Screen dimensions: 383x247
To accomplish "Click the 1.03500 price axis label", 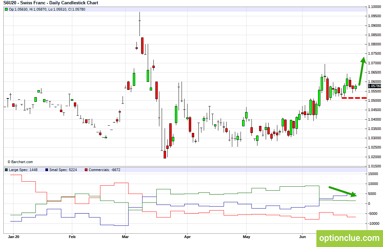I will [x=374, y=129].
